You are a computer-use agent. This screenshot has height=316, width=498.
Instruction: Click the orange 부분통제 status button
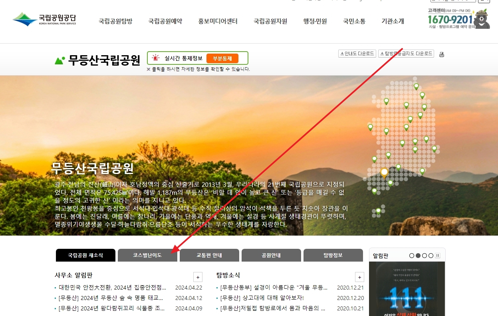coord(222,58)
